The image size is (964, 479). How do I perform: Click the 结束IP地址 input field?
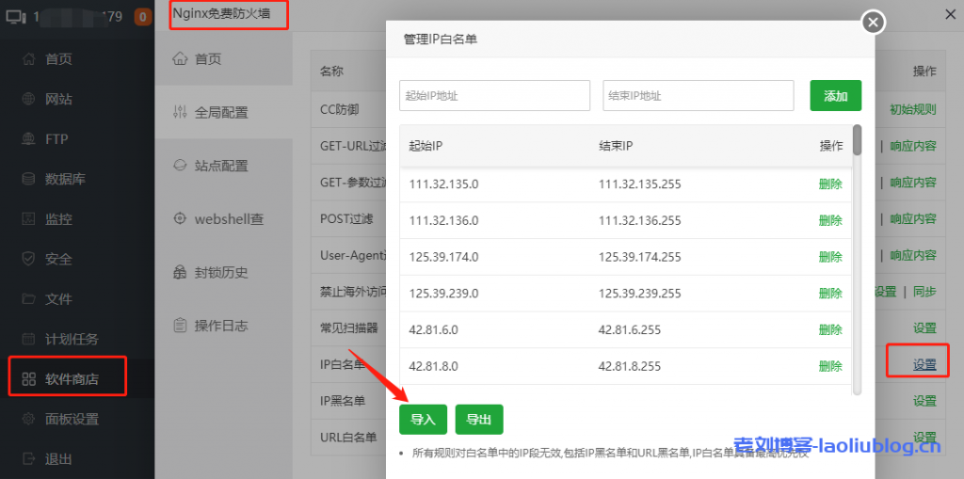click(x=699, y=95)
